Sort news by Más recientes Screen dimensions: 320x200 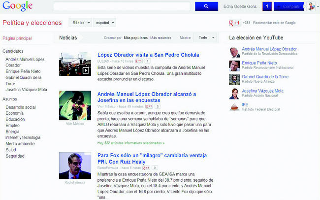(161, 38)
